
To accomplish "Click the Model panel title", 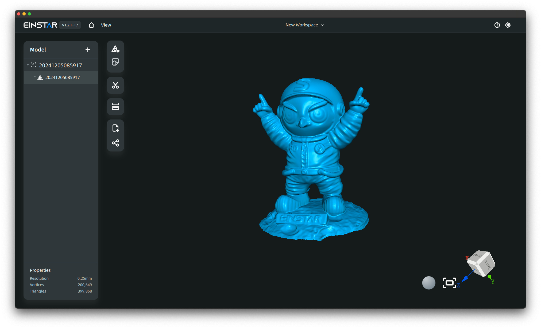I will click(x=38, y=50).
